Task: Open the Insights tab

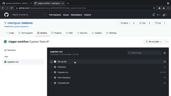Action: (97, 33)
